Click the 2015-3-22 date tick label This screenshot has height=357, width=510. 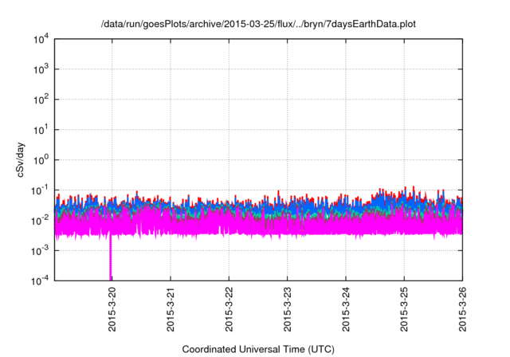click(x=229, y=309)
